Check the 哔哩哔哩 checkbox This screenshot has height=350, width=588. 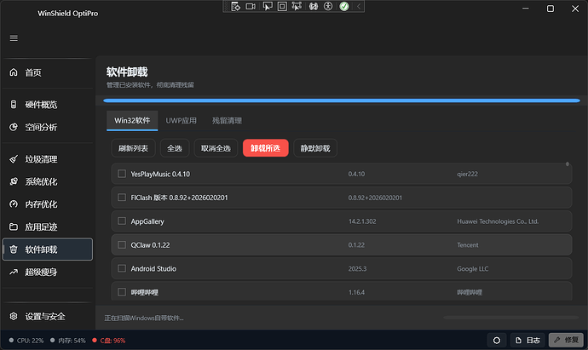click(122, 292)
